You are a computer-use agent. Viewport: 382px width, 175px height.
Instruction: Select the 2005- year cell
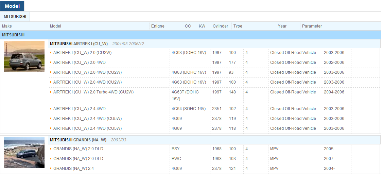click(x=329, y=149)
